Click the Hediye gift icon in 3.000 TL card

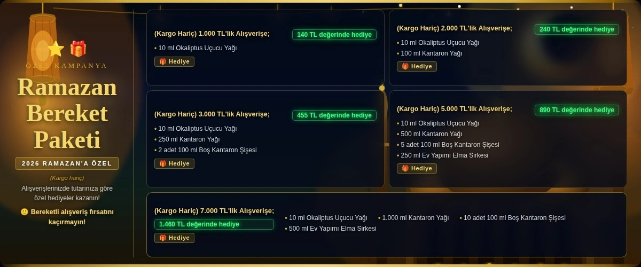(x=162, y=163)
